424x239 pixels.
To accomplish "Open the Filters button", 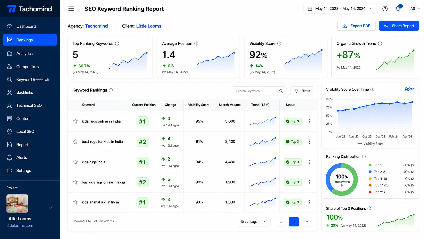I will [x=302, y=91].
